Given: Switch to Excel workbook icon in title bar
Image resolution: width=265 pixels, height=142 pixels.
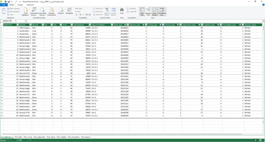Looking at the screenshot, I should pos(5,2).
